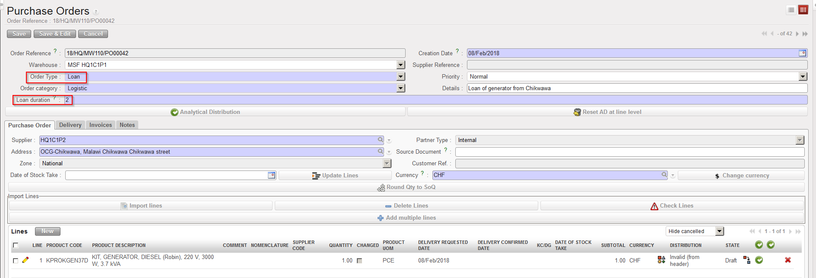
Task: Click the Currency field search icon
Action: (x=664, y=175)
